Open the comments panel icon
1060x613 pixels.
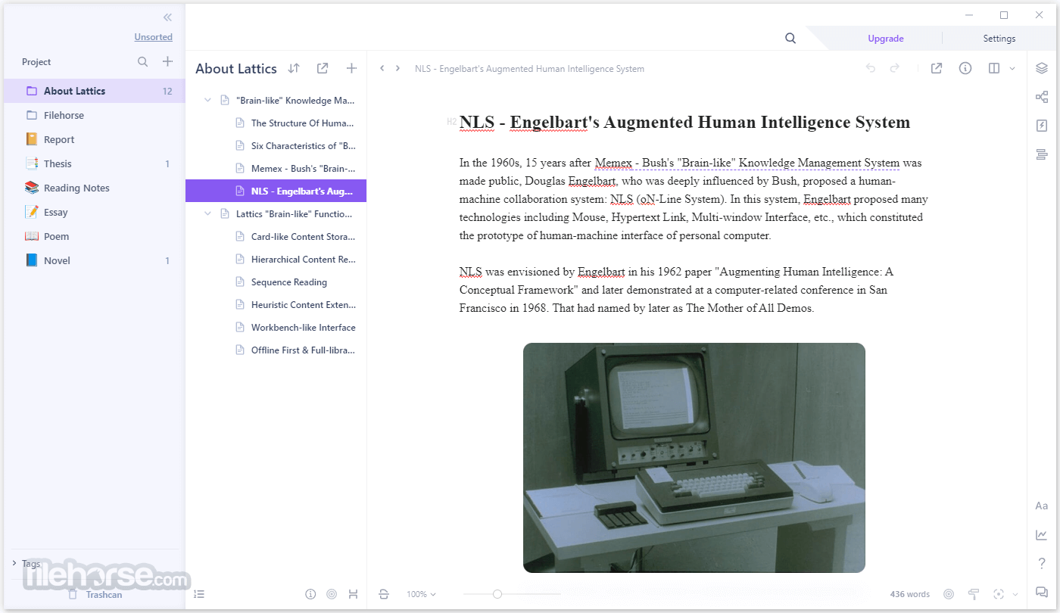1042,593
